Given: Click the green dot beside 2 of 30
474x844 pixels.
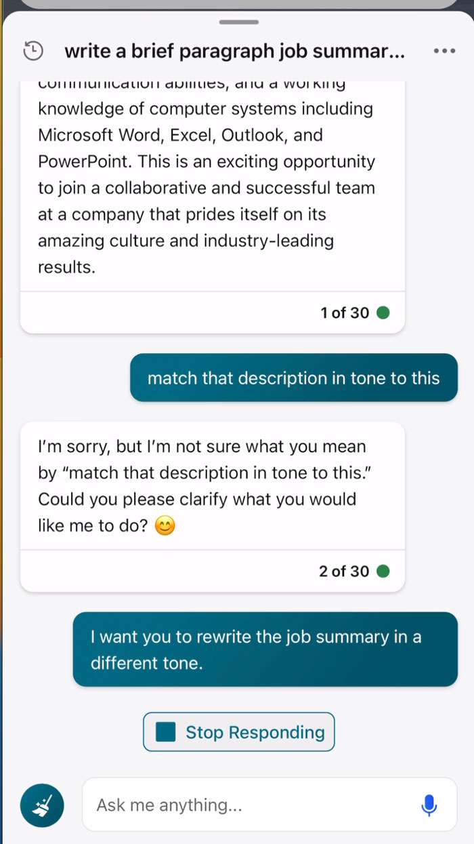Looking at the screenshot, I should pyautogui.click(x=383, y=571).
